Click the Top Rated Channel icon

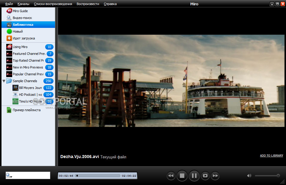[x=9, y=60]
